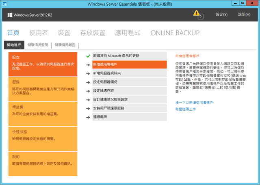Open the alerts warning icon

[198, 15]
